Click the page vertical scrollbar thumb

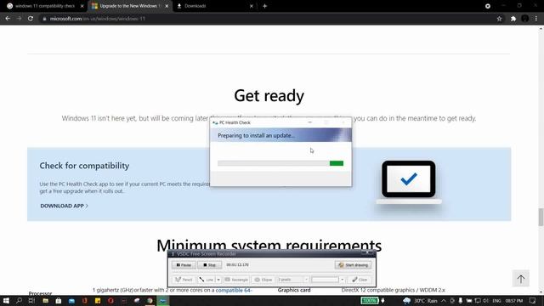click(541, 218)
